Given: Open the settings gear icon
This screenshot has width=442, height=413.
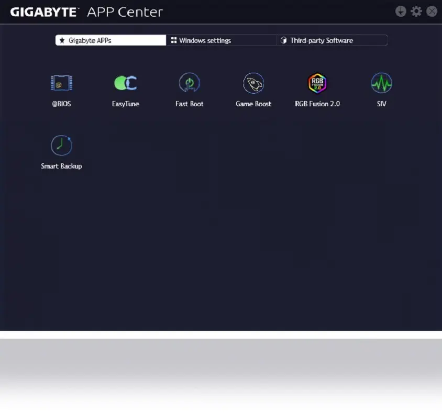Looking at the screenshot, I should pos(416,12).
